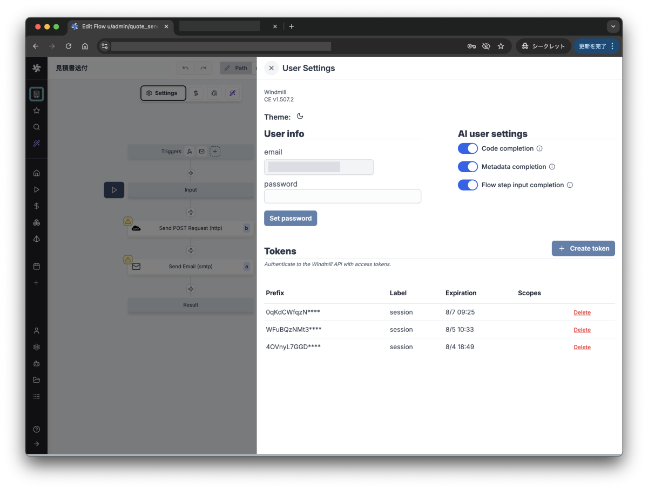Add step between Input and Send POST Request

point(191,212)
